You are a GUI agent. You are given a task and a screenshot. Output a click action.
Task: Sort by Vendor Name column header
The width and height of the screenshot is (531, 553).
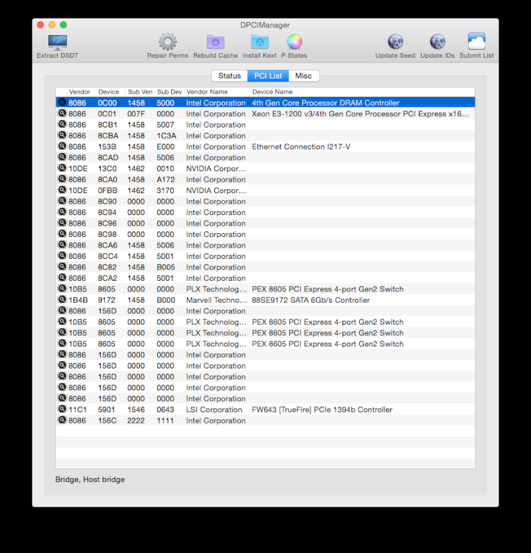point(207,92)
